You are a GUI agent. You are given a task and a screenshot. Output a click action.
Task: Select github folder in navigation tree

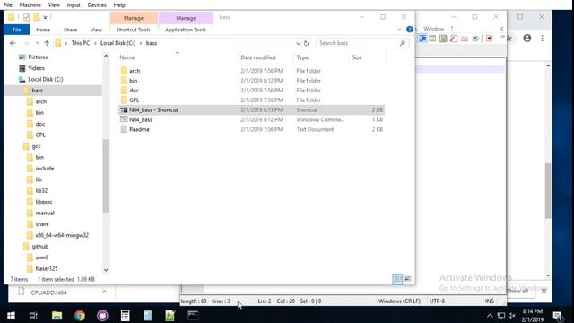click(39, 247)
